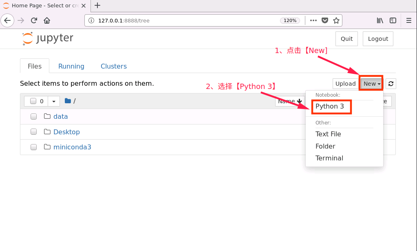417x251 pixels.
Task: Reload the page with the refresh icon
Action: (x=34, y=20)
